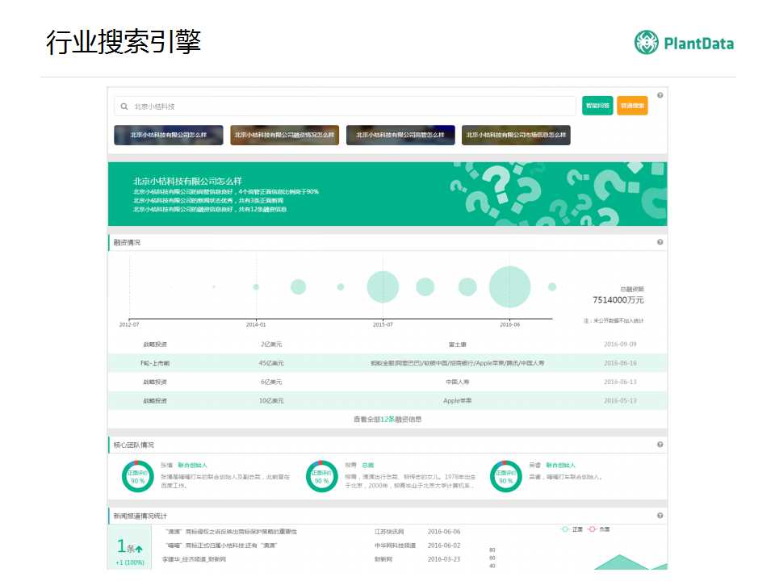This screenshot has height=581, width=775.
Task: Click the orange 普通搜索 button
Action: click(x=632, y=106)
